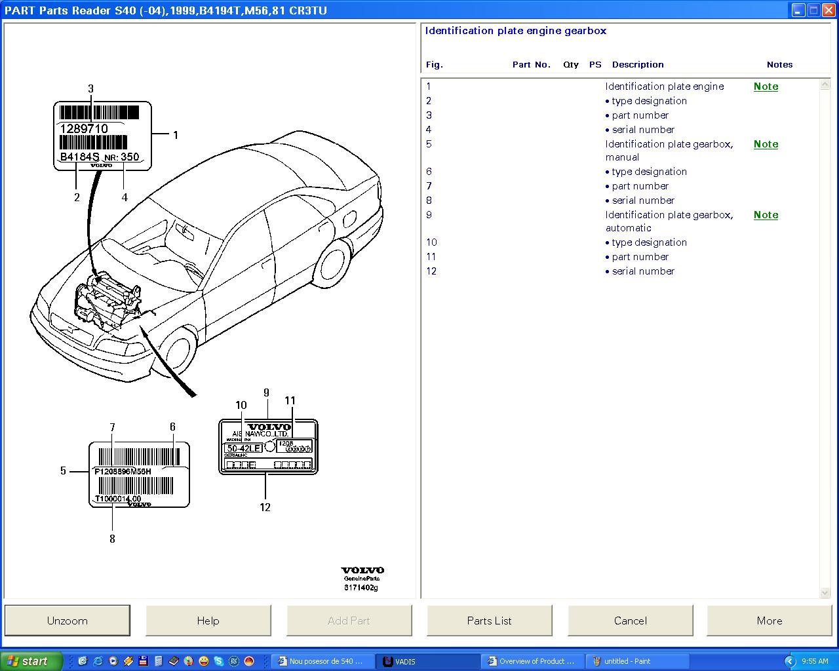Click engine plate label showing 1289710
Screen dimensions: 839x671
tap(102, 136)
